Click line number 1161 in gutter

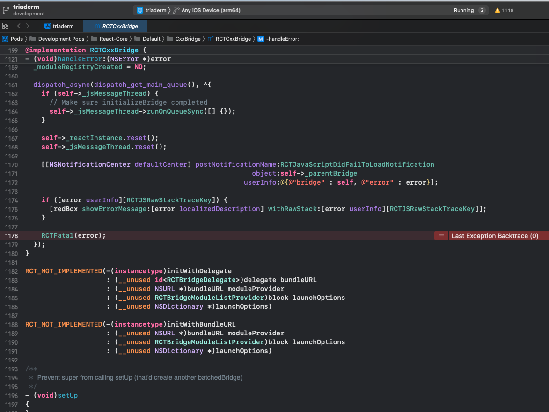coord(11,85)
